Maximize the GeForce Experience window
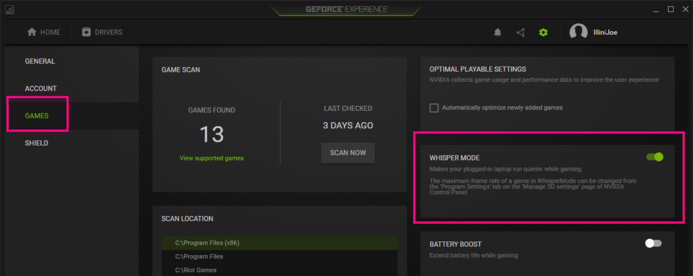Screen dimensions: 693x276 coord(671,9)
